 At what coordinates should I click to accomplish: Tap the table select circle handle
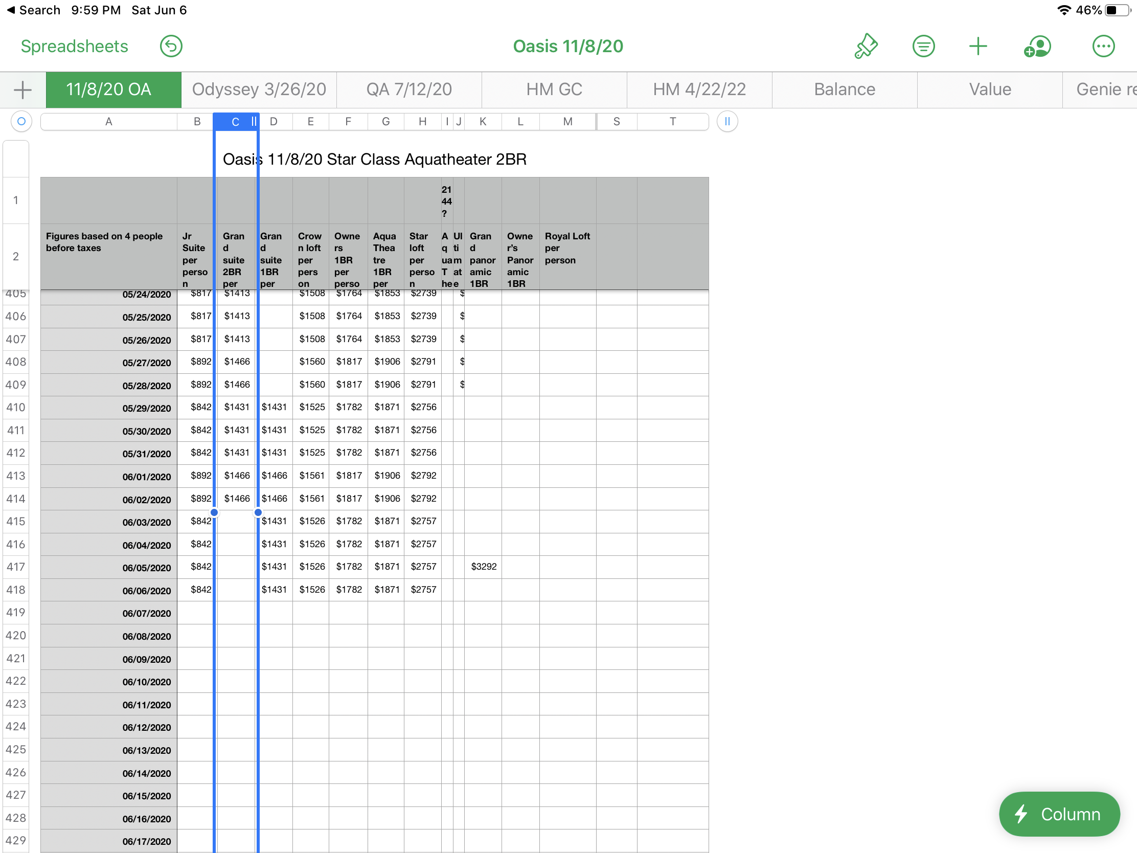click(21, 121)
